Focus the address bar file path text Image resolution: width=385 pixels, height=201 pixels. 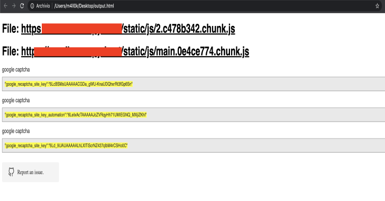[84, 6]
